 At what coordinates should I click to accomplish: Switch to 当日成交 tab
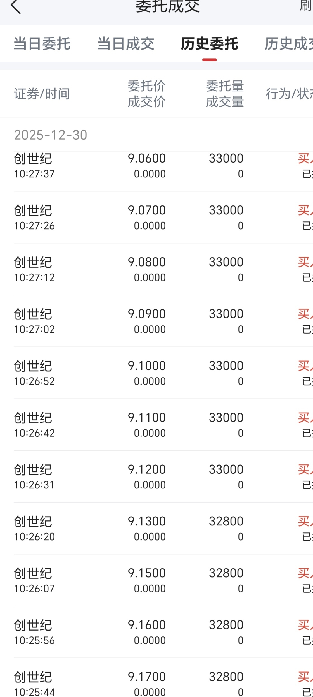click(x=125, y=44)
